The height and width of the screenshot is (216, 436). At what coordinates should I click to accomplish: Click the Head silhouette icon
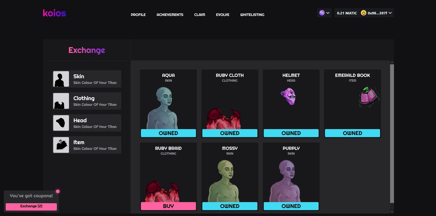click(61, 123)
